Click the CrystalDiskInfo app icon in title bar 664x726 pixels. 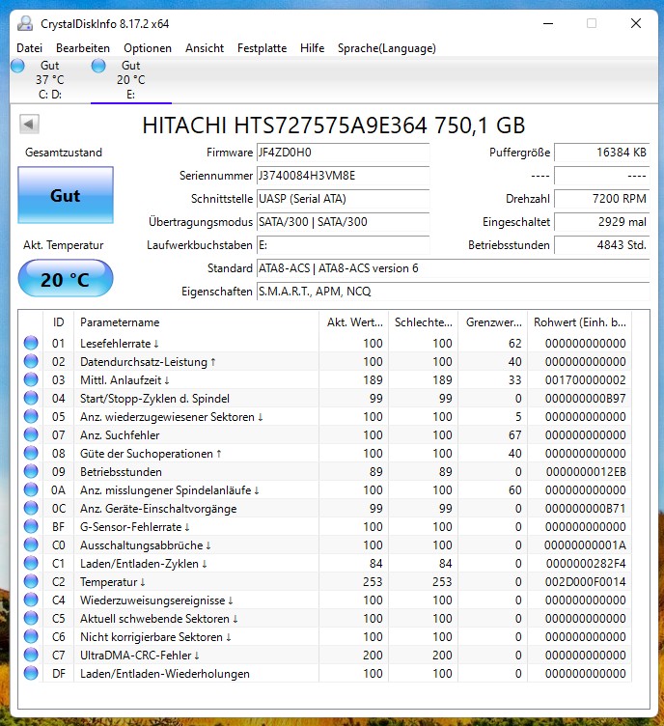(25, 23)
